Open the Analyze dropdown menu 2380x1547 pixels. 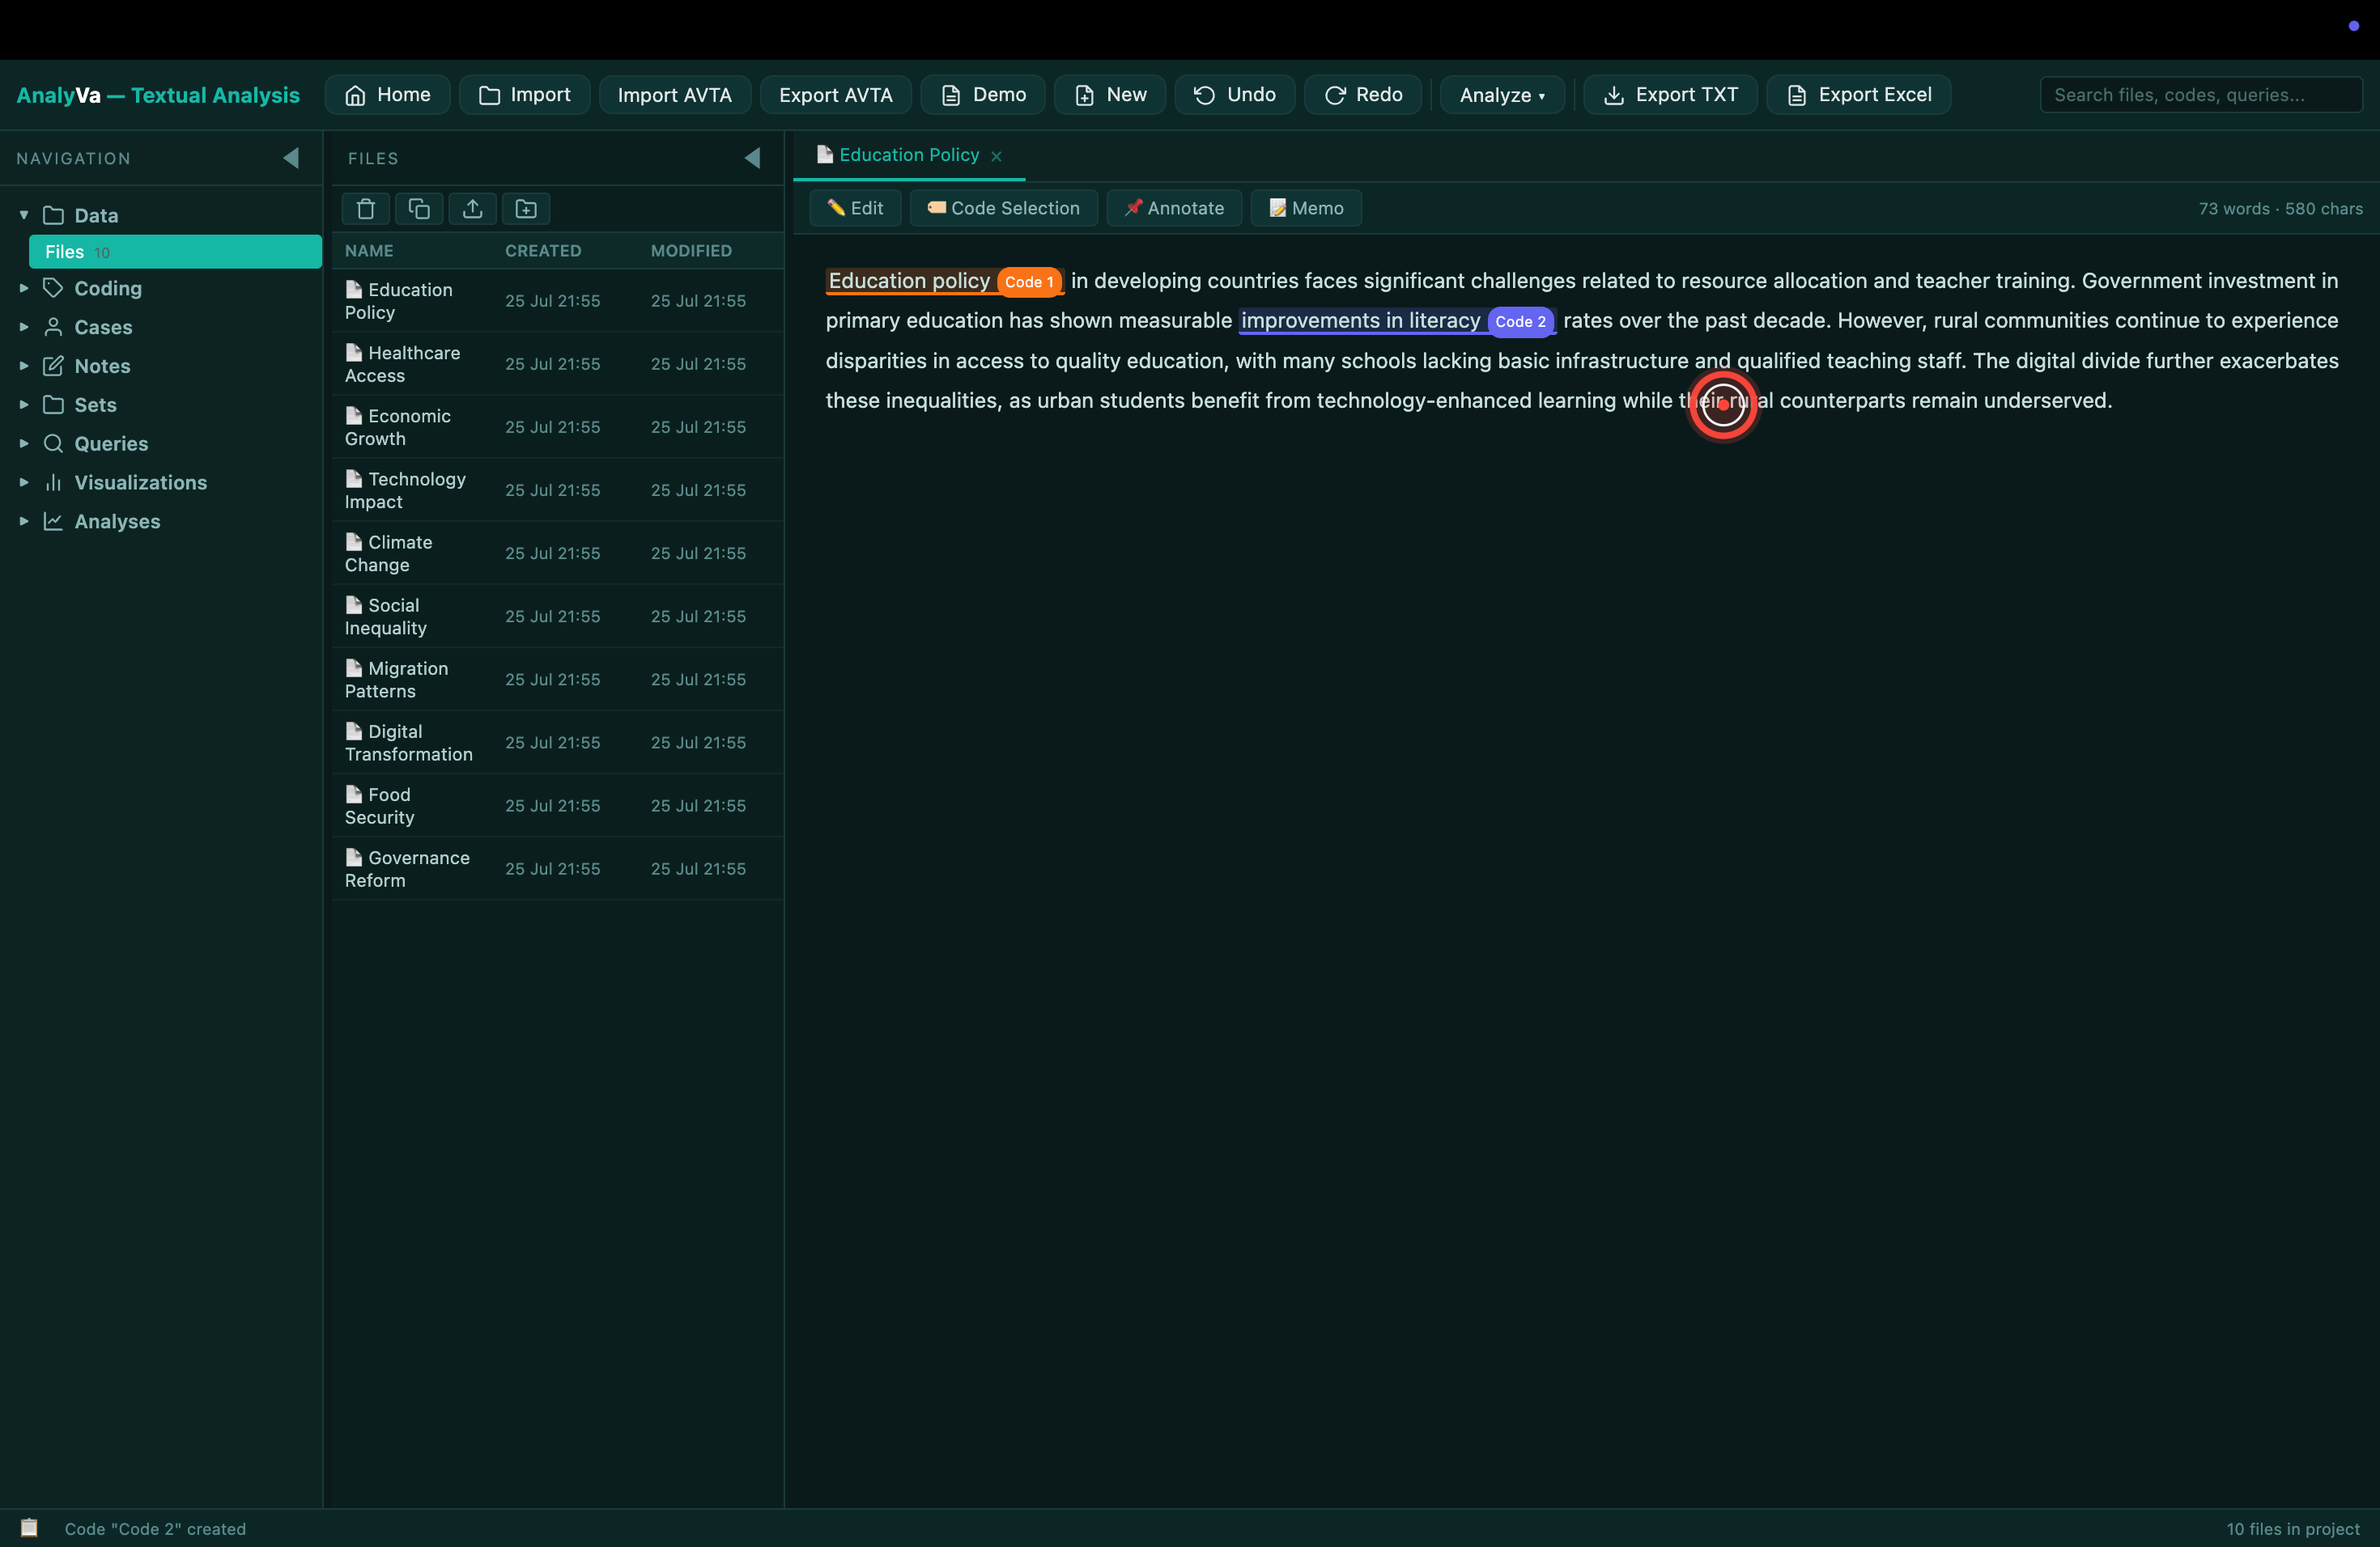(1502, 95)
